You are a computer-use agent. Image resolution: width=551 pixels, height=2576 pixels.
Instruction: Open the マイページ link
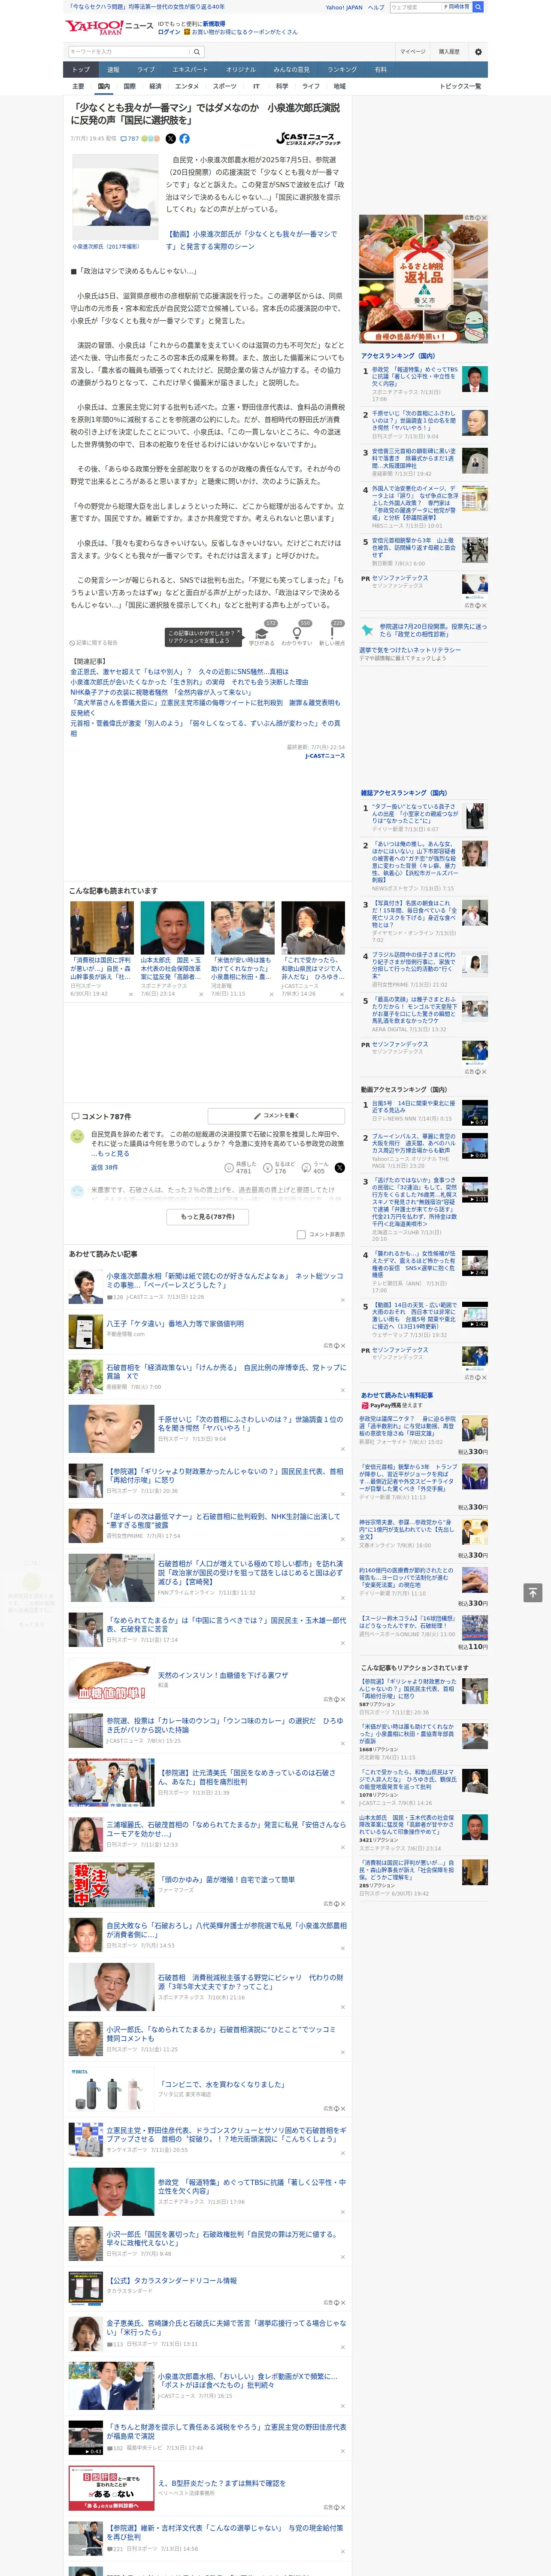[412, 52]
